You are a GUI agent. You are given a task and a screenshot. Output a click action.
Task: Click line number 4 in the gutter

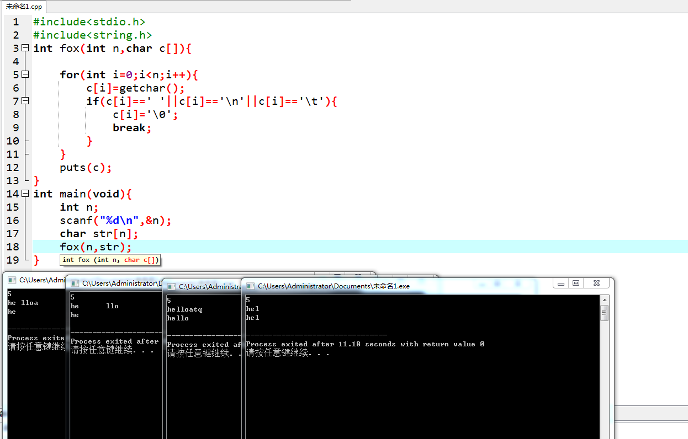[x=15, y=62]
